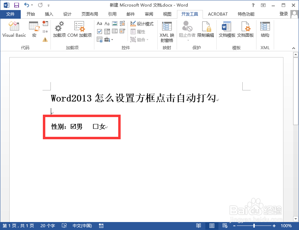Open COM 加载项 dialog

(x=80, y=29)
